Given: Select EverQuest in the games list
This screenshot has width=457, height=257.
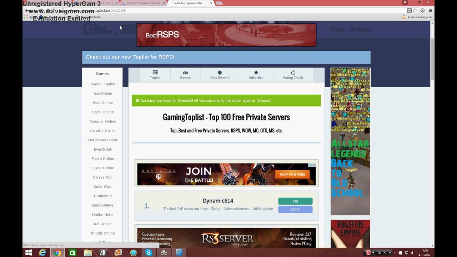Looking at the screenshot, I should pyautogui.click(x=102, y=149).
